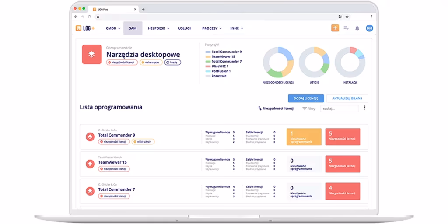Click the AKTUALIZUJ BILANS button
The image size is (448, 224).
pyautogui.click(x=347, y=98)
